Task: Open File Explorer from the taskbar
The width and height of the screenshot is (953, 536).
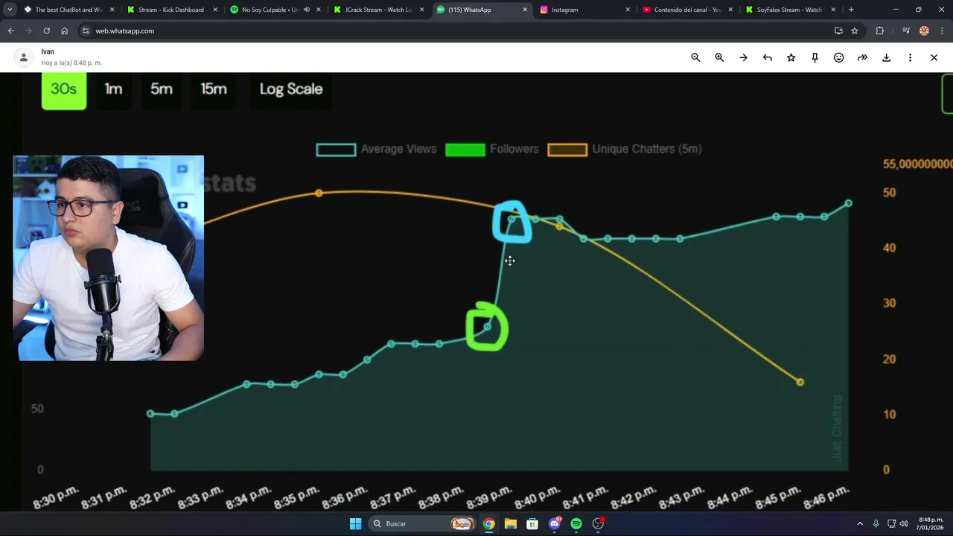Action: 510,523
